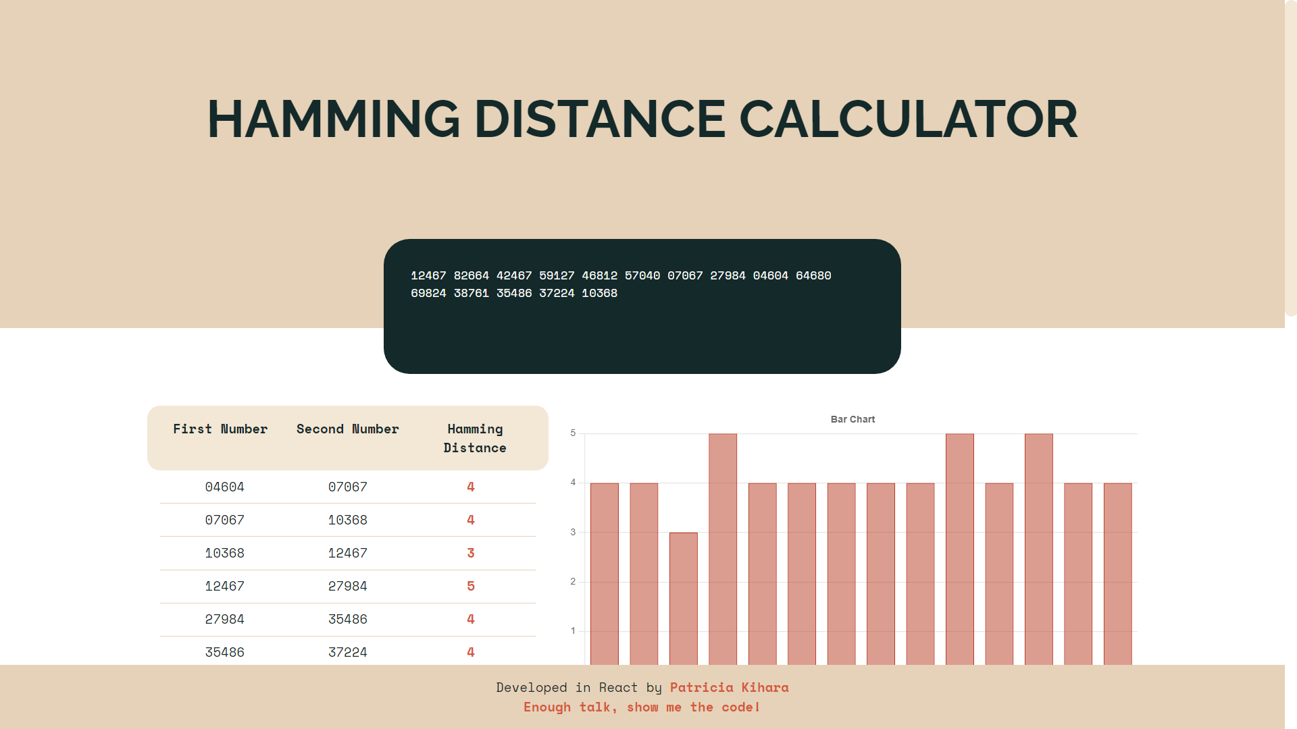Click the last bar in the chart

pos(1117,574)
